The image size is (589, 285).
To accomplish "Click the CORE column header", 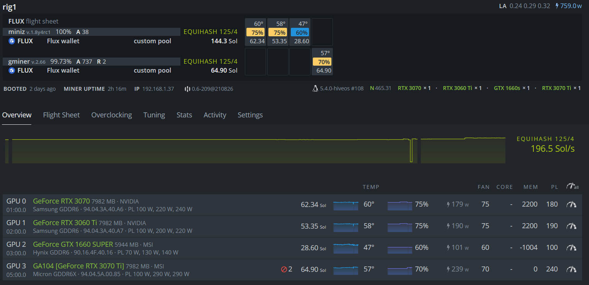I will coord(504,187).
